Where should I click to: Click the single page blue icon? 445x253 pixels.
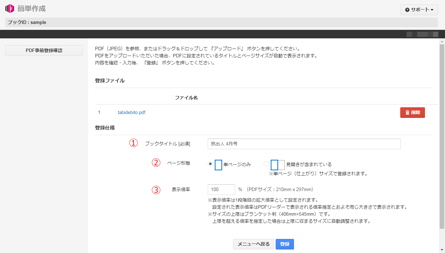click(x=218, y=165)
